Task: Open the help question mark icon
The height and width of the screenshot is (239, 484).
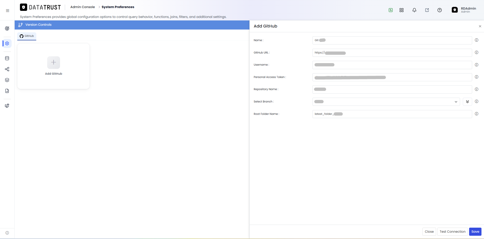Action: pyautogui.click(x=440, y=10)
